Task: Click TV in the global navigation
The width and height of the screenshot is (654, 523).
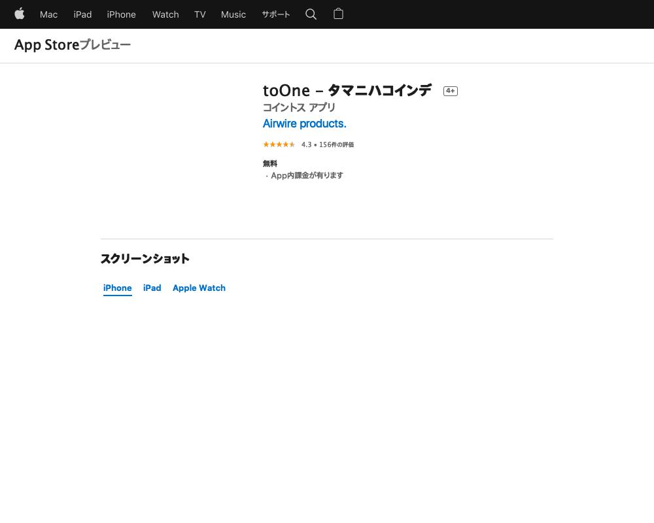Action: click(199, 14)
